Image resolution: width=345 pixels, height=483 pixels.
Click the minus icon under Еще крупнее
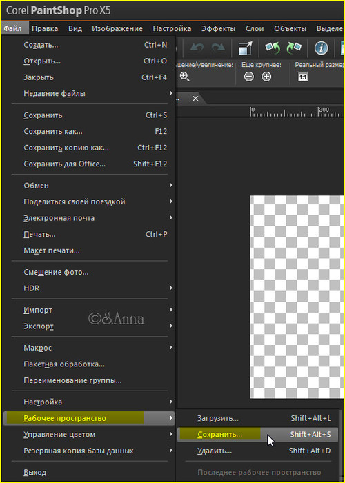[249, 77]
